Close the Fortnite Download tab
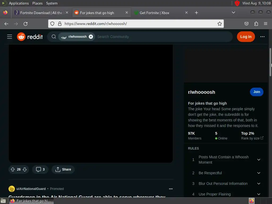 click(x=67, y=12)
